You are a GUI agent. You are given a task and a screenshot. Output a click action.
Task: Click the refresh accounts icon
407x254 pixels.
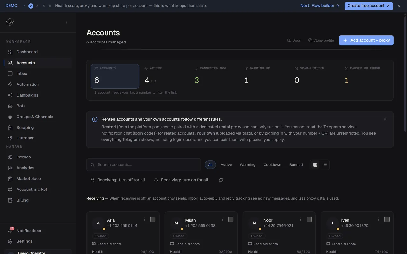tap(221, 180)
